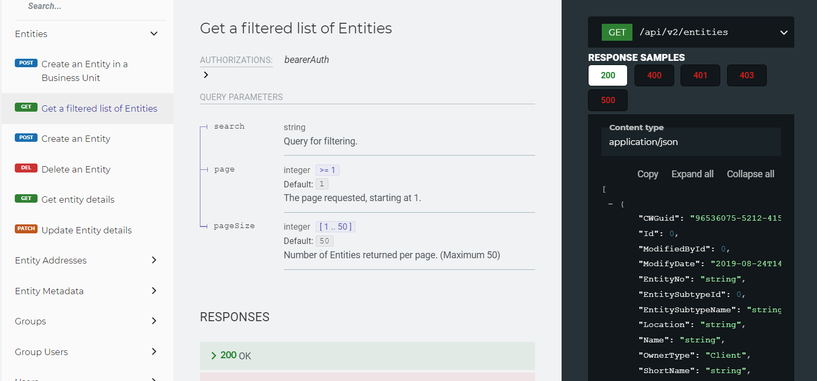817x381 pixels.
Task: Expand the Groups sidebar section
Action: click(x=154, y=321)
